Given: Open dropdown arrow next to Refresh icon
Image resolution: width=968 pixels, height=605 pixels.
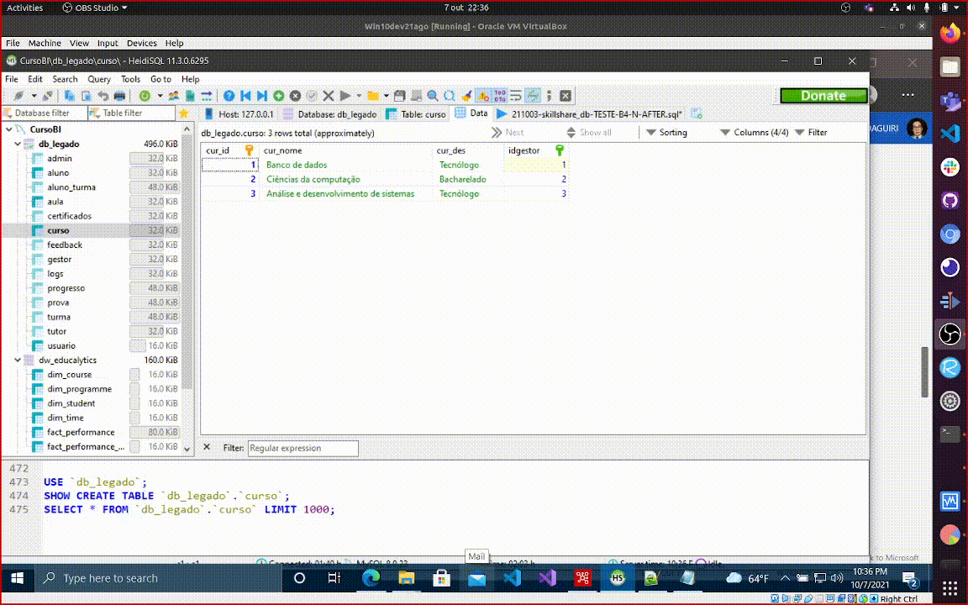Looking at the screenshot, I should (160, 96).
